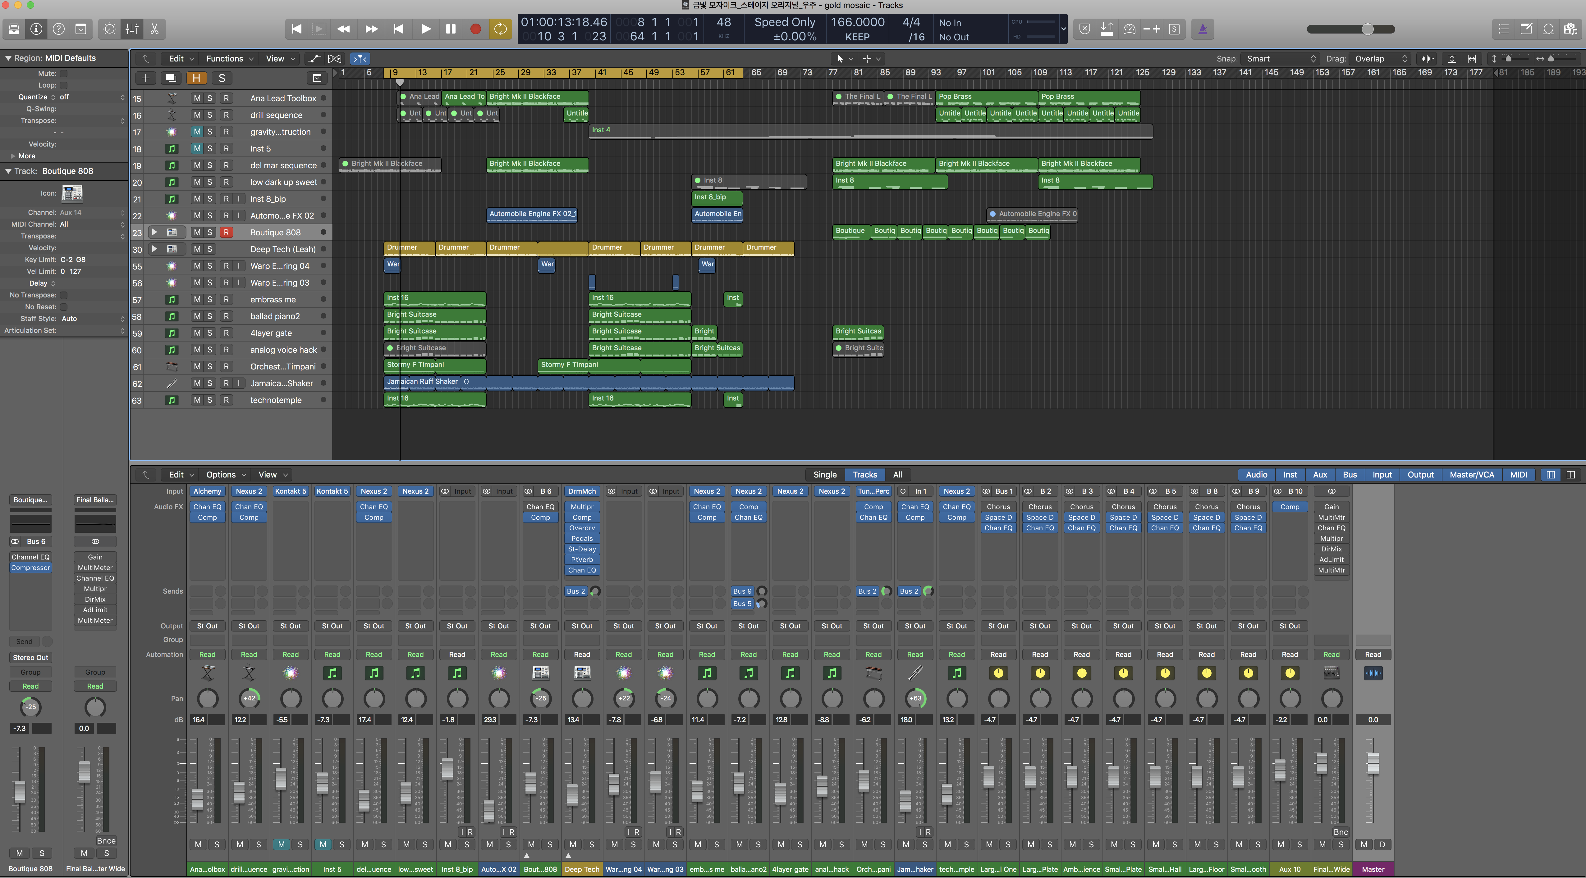Toggle the Catch Playhead button
The width and height of the screenshot is (1586, 878).
coord(360,58)
